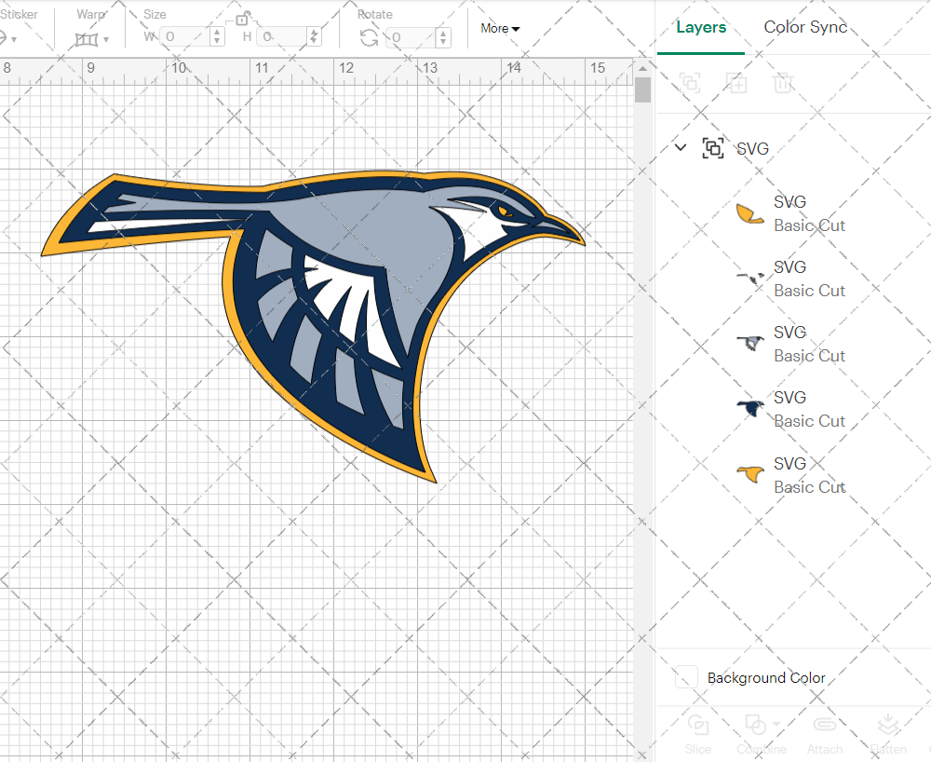Screen dimensions: 931x762
Task: Open the More dropdown
Action: tap(500, 28)
